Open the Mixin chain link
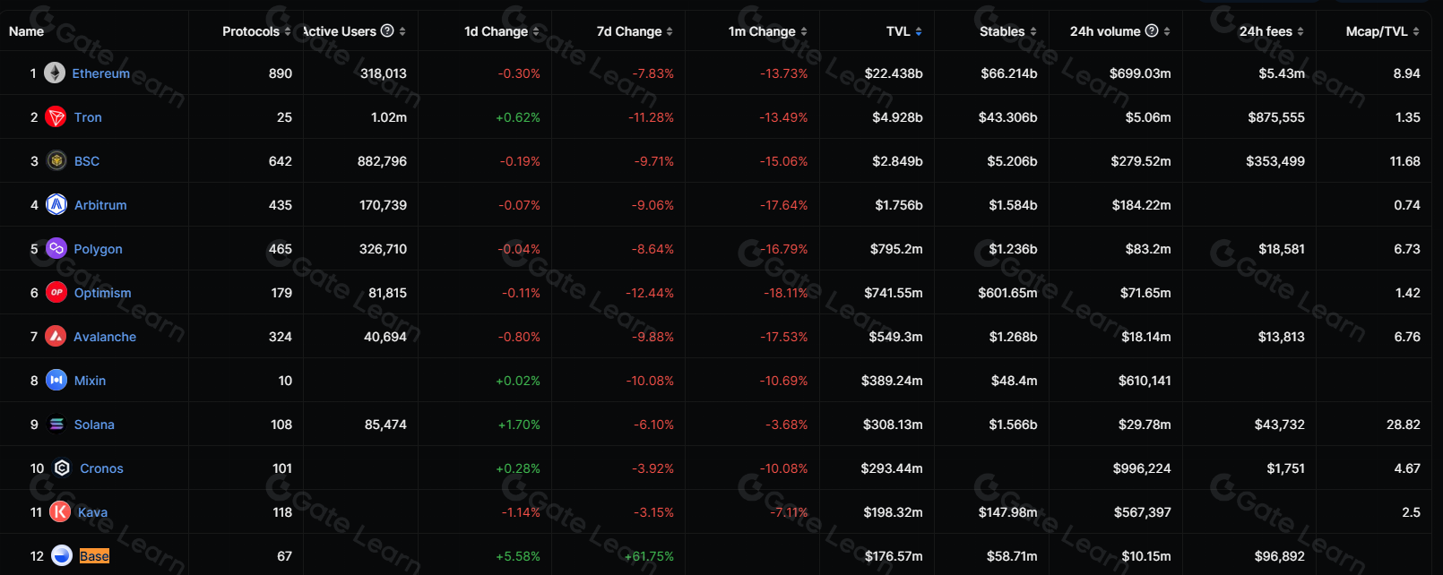 pos(90,381)
